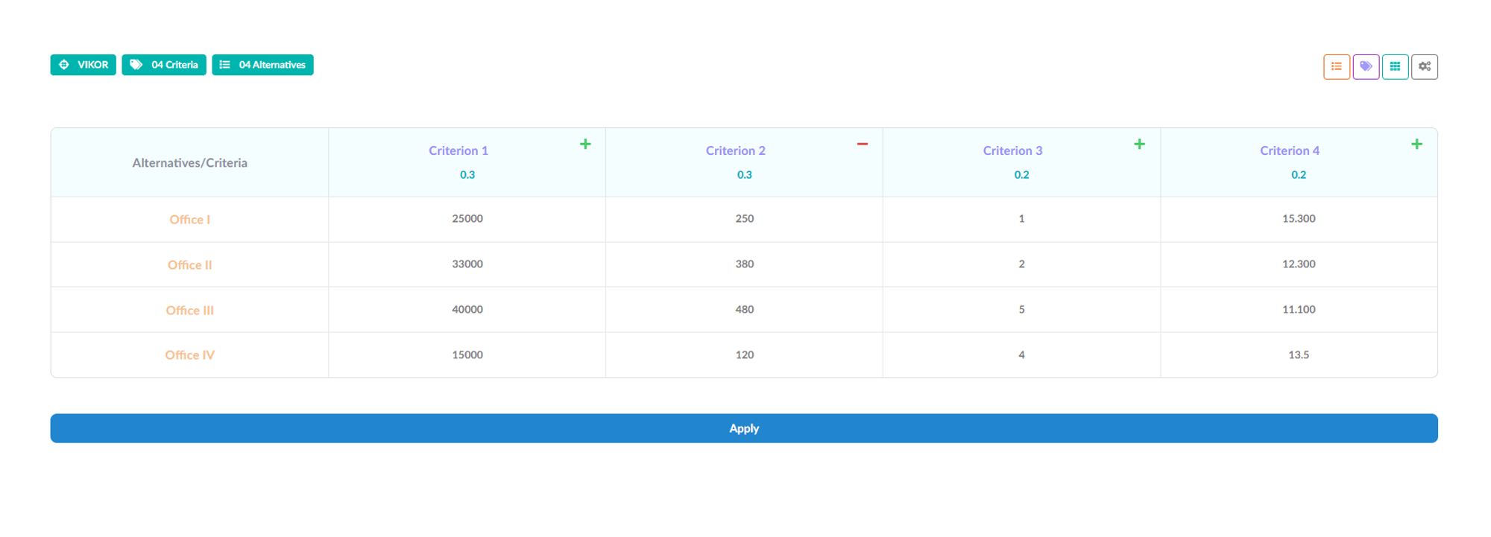Click the purple tags icon button
The width and height of the screenshot is (1491, 537).
(1366, 66)
